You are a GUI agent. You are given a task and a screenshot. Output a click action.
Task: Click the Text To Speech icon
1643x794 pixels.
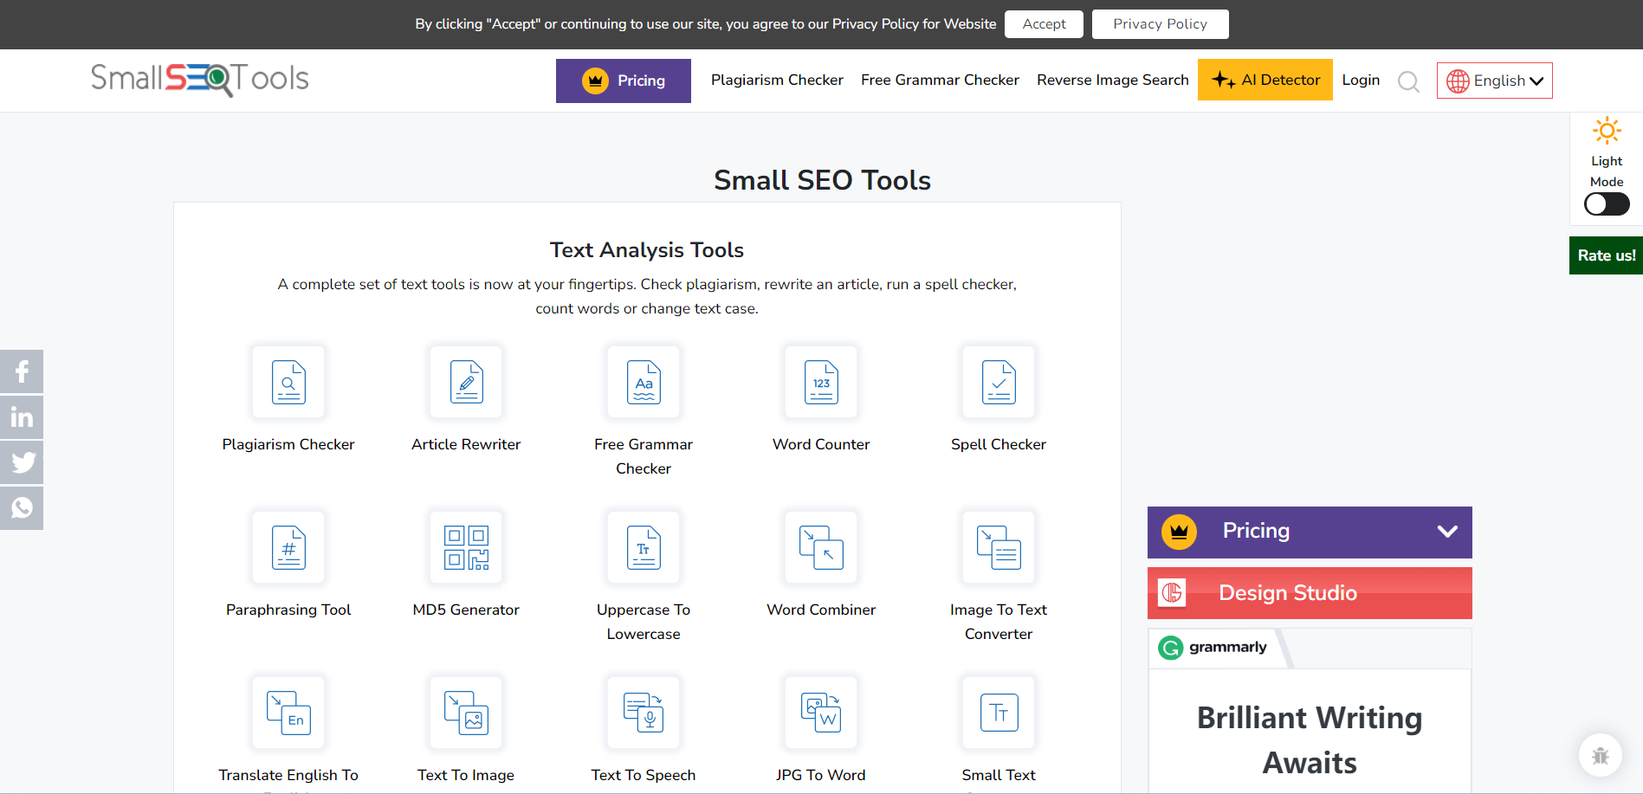[644, 712]
